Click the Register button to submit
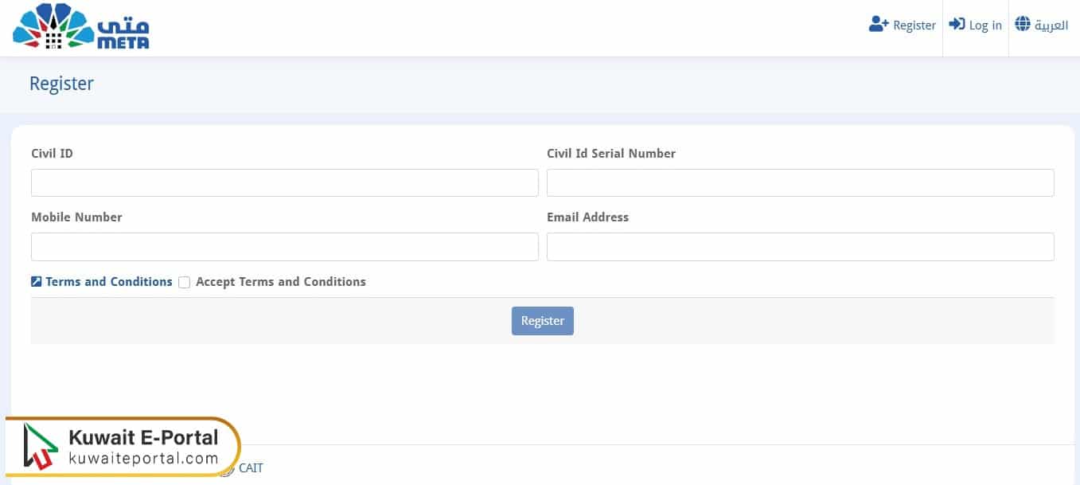This screenshot has height=485, width=1080. pyautogui.click(x=542, y=320)
